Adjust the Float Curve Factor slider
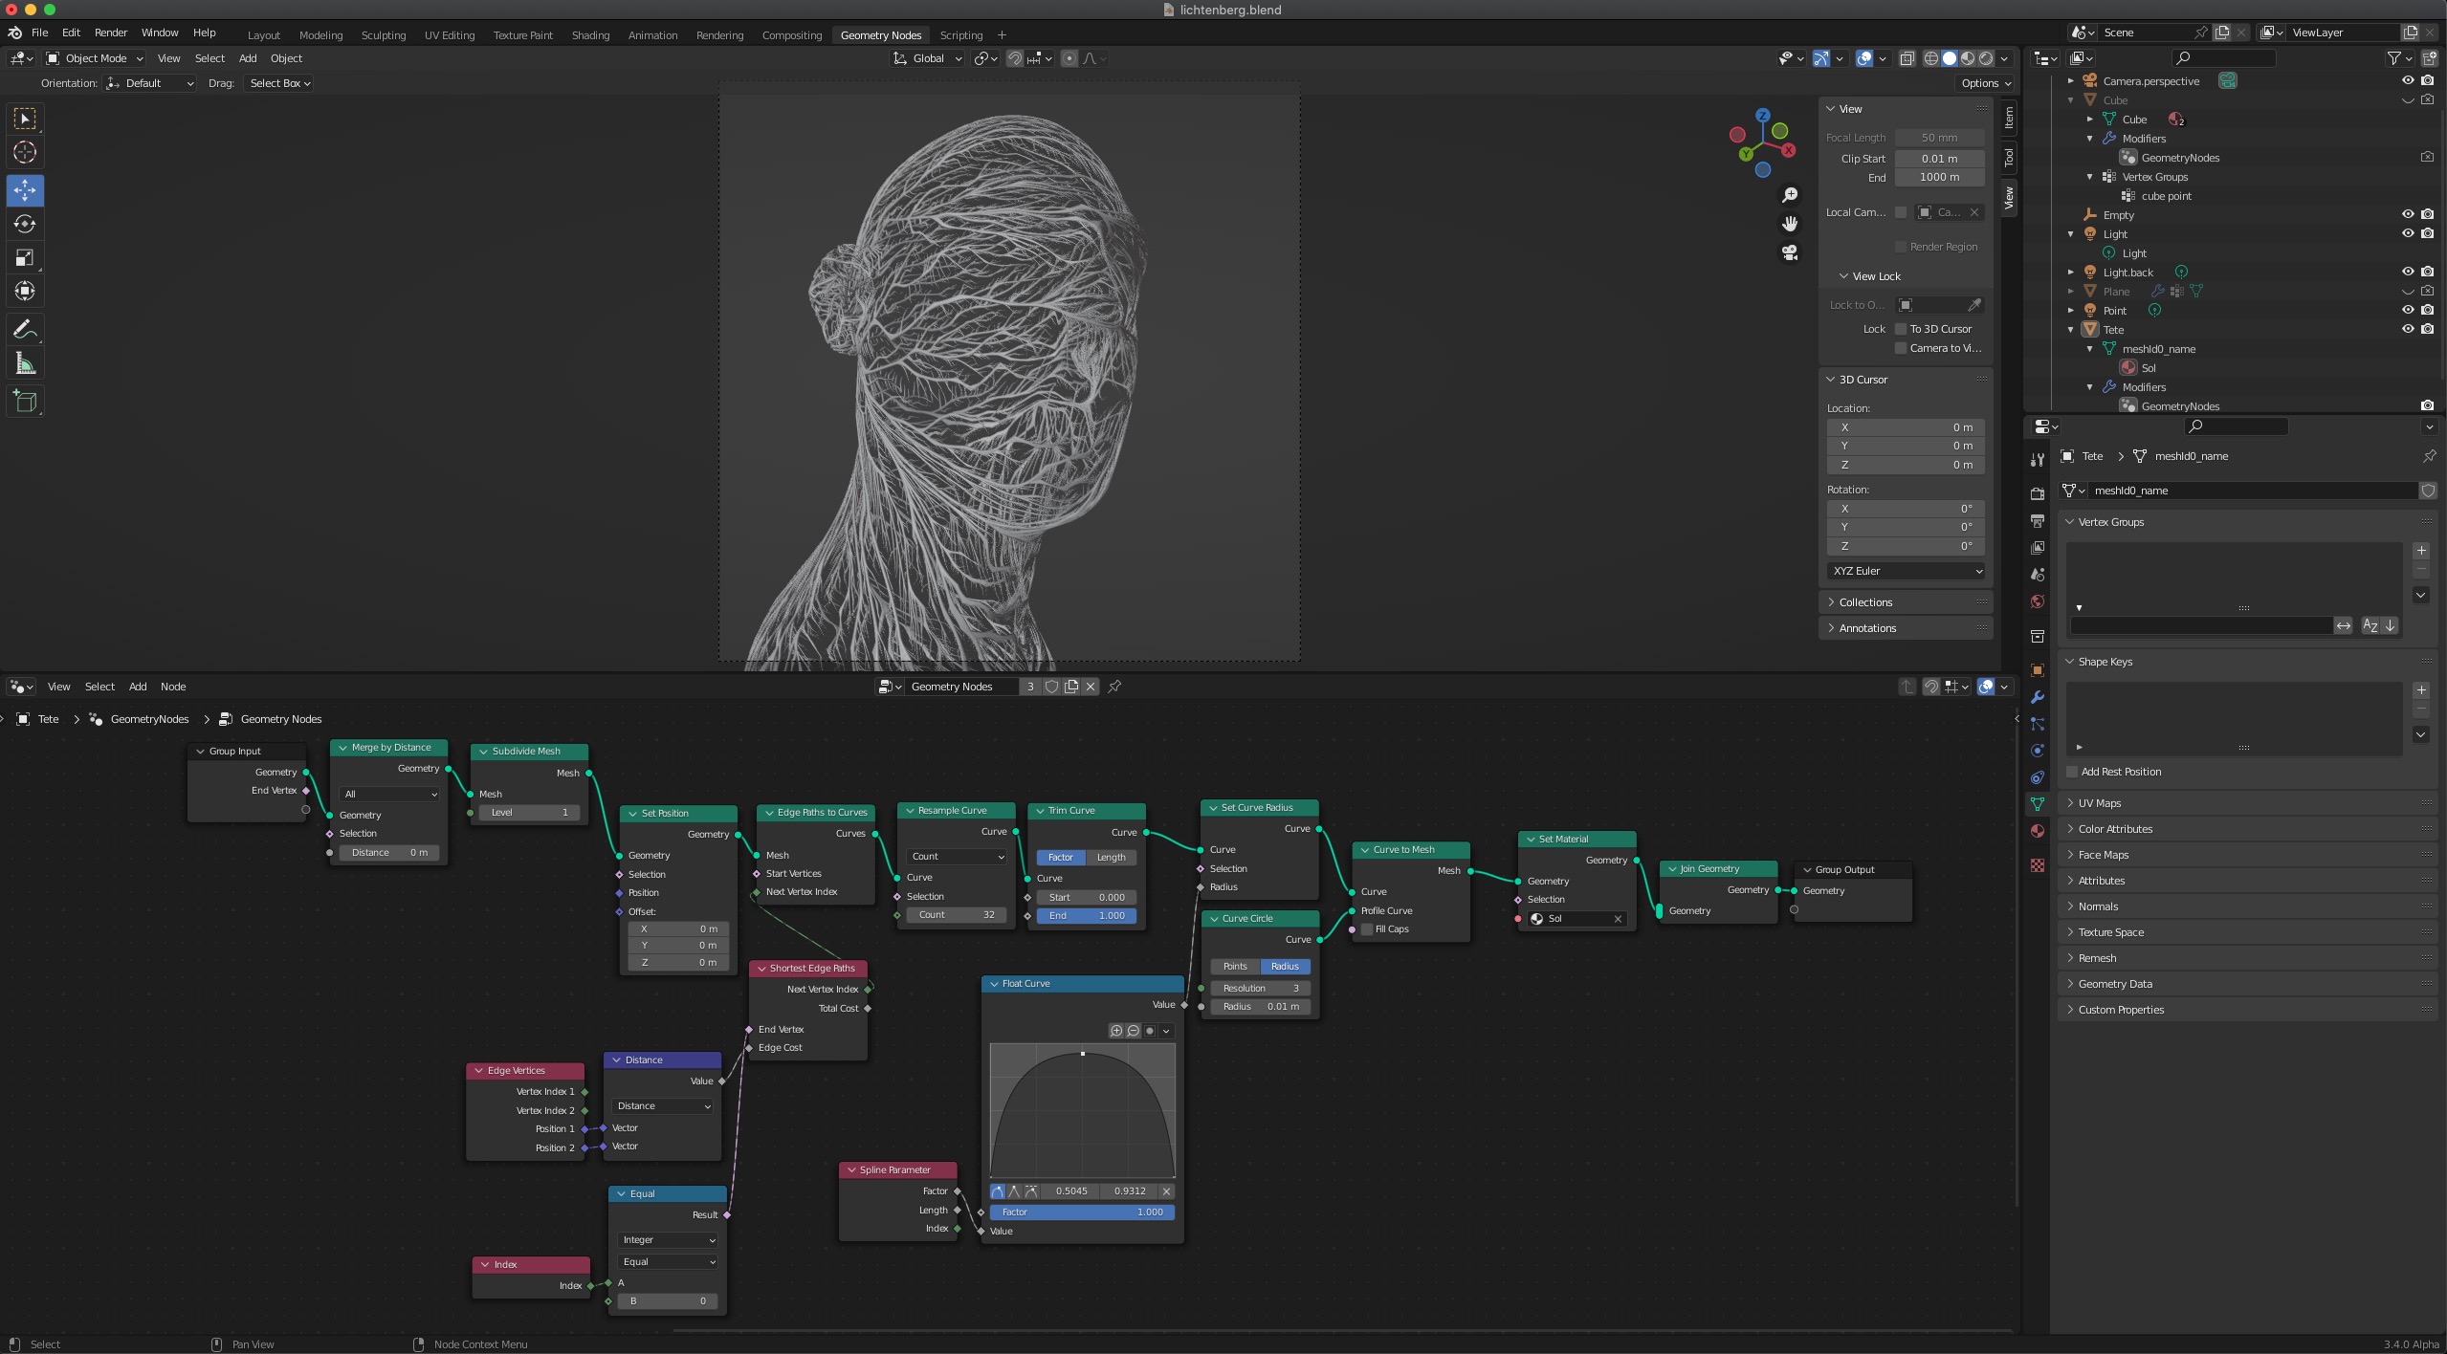 1082,1212
